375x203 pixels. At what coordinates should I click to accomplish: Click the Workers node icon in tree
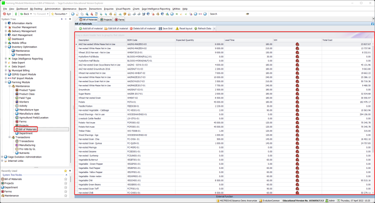17,102
